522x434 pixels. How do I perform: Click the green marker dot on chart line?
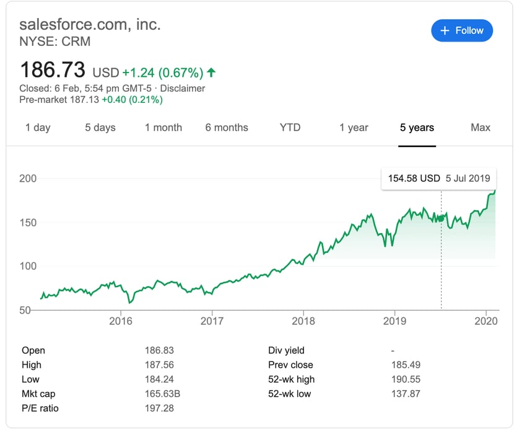pyautogui.click(x=441, y=218)
